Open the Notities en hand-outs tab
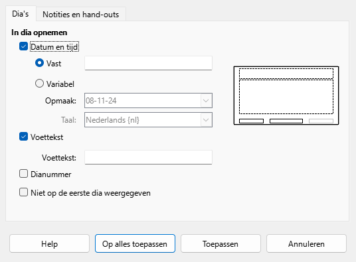Image resolution: width=356 pixels, height=262 pixels. (x=81, y=15)
